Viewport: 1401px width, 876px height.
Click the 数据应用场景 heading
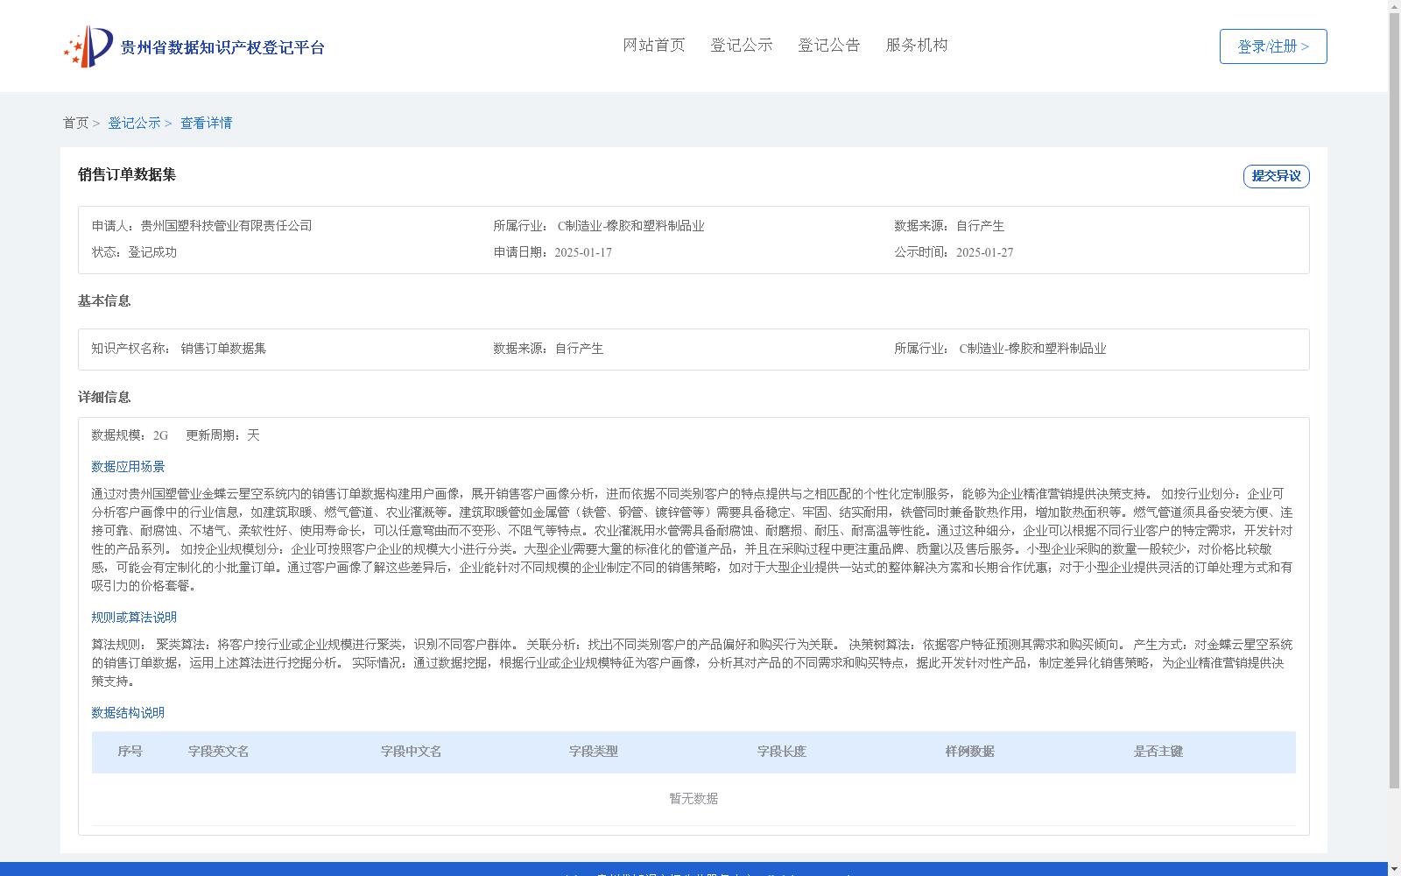(x=128, y=467)
